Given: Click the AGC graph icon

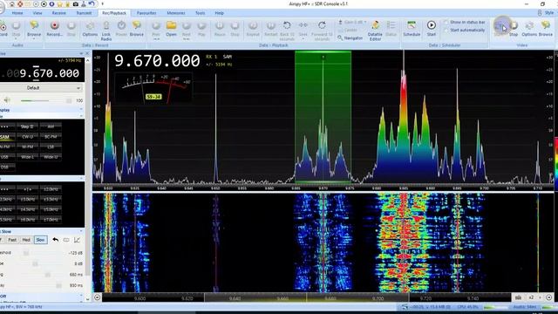Looking at the screenshot, I should tap(77, 240).
